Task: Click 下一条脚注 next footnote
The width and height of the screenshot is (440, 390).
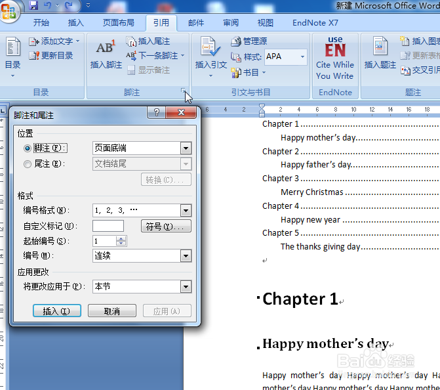Action: coord(152,55)
